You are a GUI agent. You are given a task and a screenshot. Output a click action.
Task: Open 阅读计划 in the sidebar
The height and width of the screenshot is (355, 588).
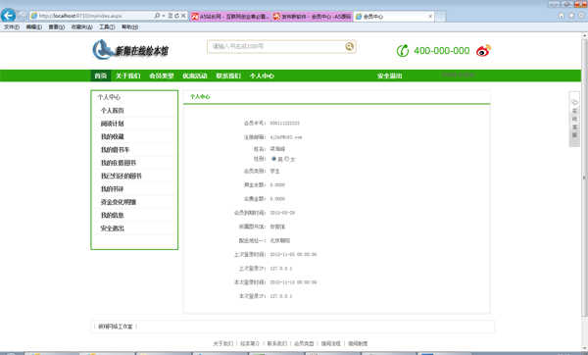(x=112, y=124)
